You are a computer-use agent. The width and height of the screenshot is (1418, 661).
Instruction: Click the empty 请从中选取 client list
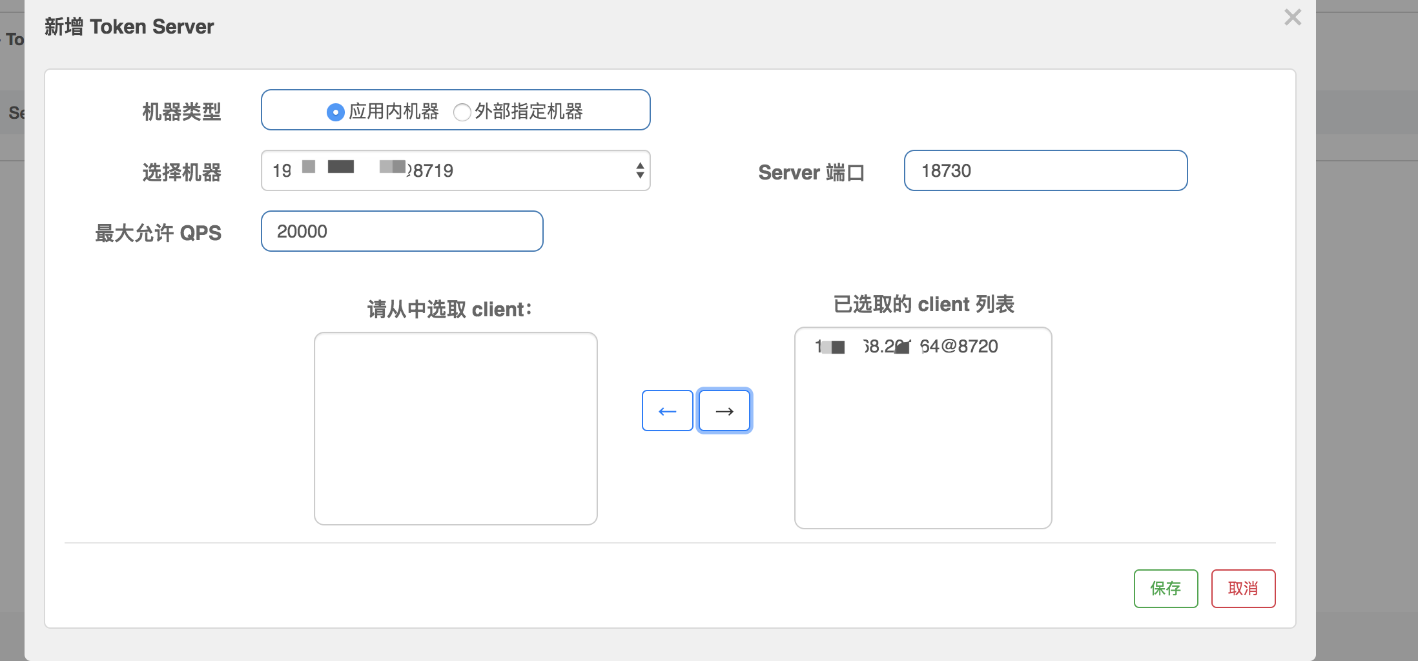pyautogui.click(x=455, y=428)
